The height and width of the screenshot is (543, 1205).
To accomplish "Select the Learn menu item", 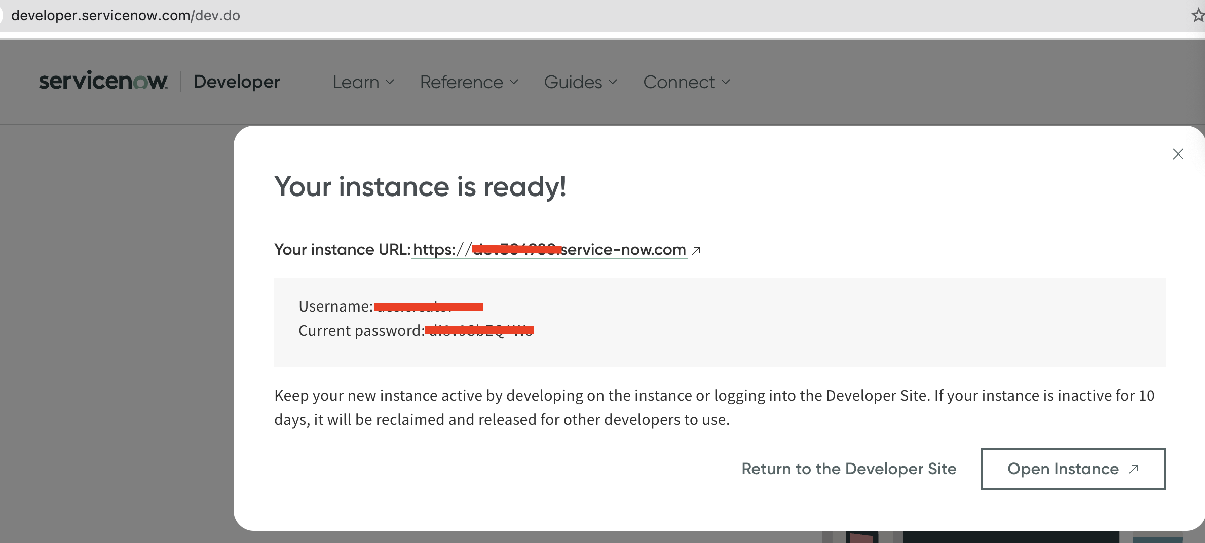I will [355, 82].
